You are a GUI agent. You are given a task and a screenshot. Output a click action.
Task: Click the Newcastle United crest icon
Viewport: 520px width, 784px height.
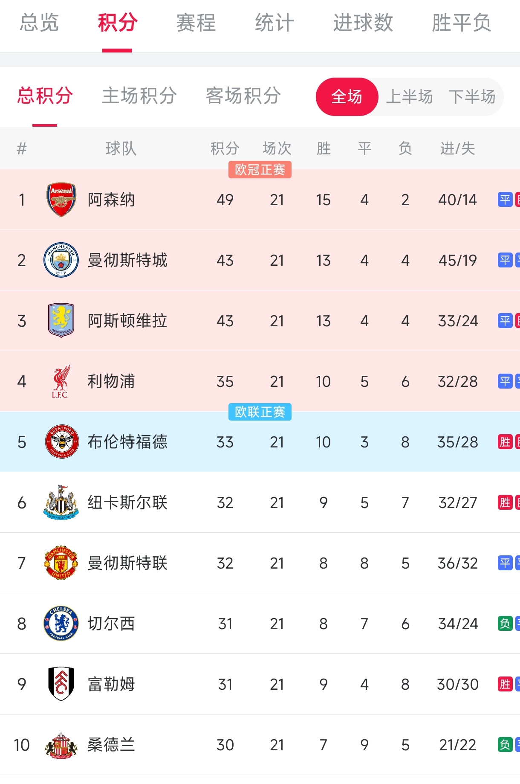(61, 502)
